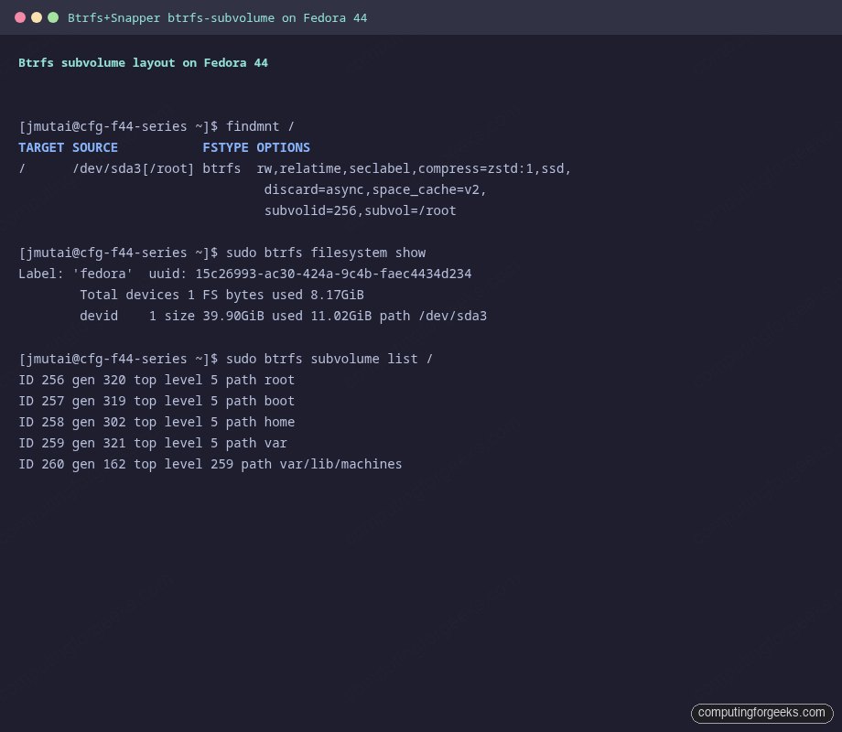Click the Label: 'fedora' text
This screenshot has width=842, height=732.
76,274
